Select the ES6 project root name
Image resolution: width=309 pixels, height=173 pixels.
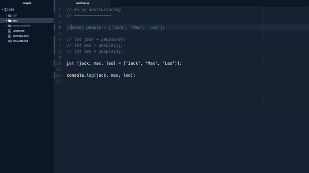[x=12, y=10]
